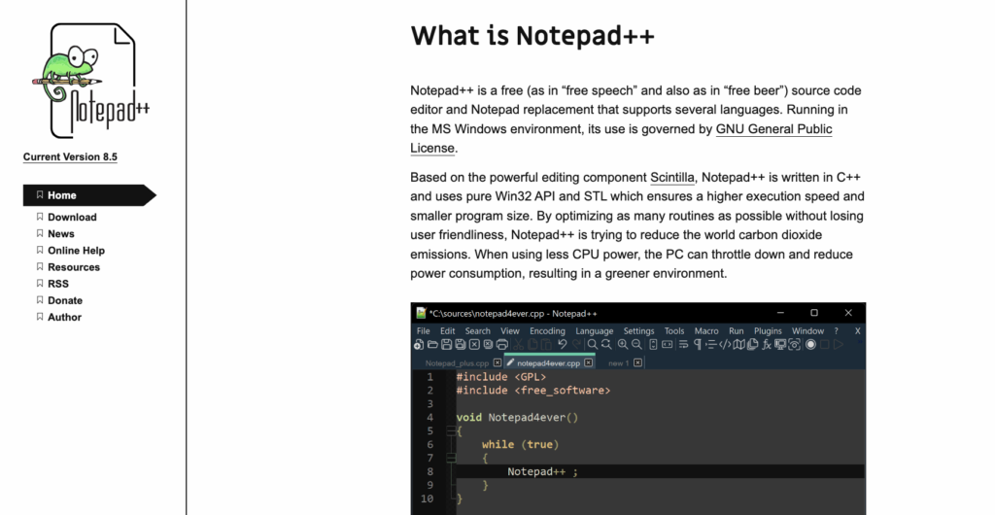Click the Function List fx icon
The height and width of the screenshot is (515, 995).
point(767,344)
